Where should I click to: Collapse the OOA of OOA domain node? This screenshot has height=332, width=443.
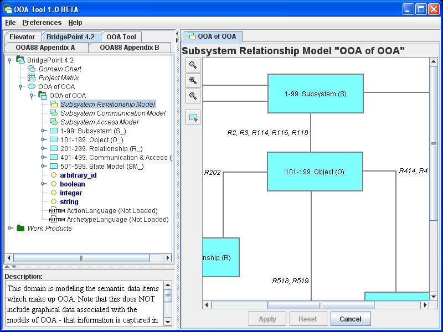pos(20,87)
